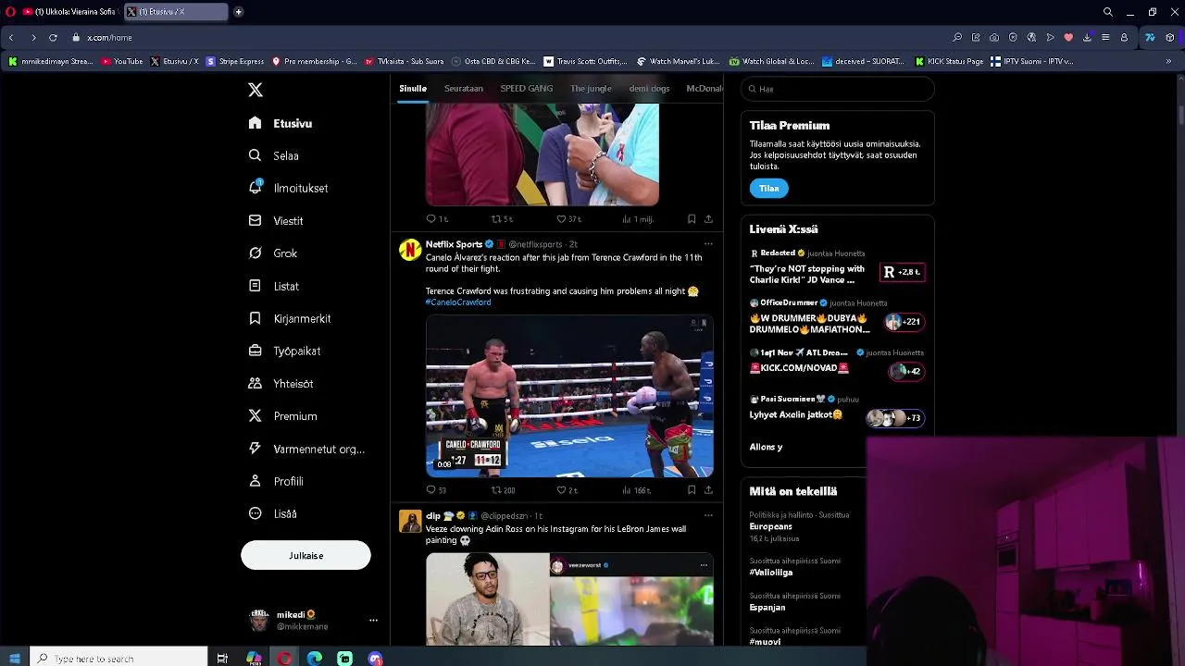The height and width of the screenshot is (666, 1185).
Task: Open Task View on the taskbar
Action: pos(222,658)
